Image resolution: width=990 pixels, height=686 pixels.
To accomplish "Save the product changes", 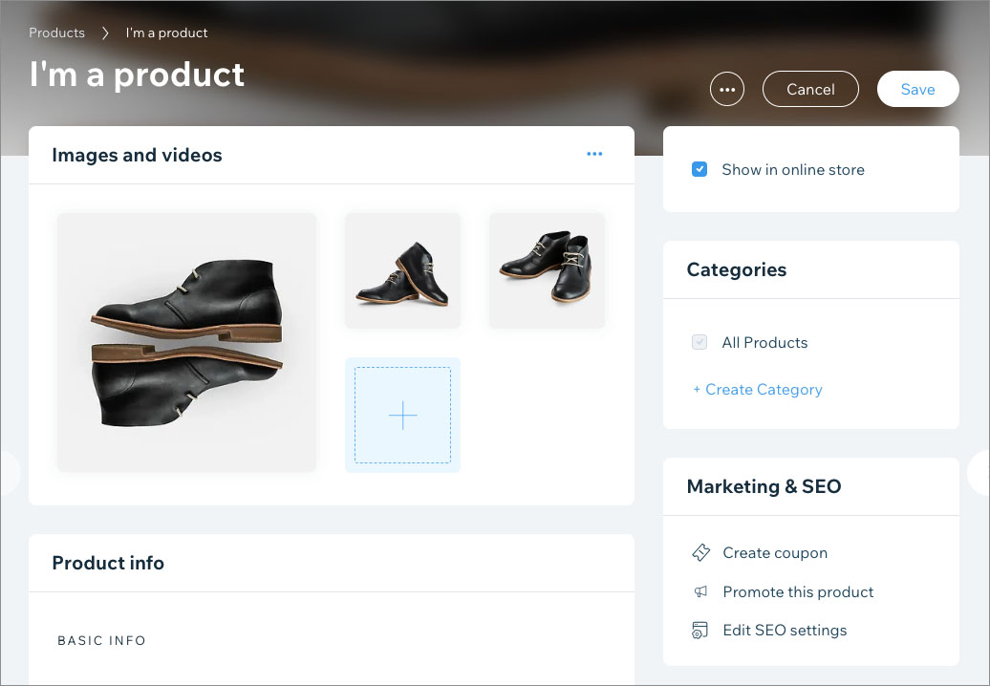I will click(x=917, y=88).
